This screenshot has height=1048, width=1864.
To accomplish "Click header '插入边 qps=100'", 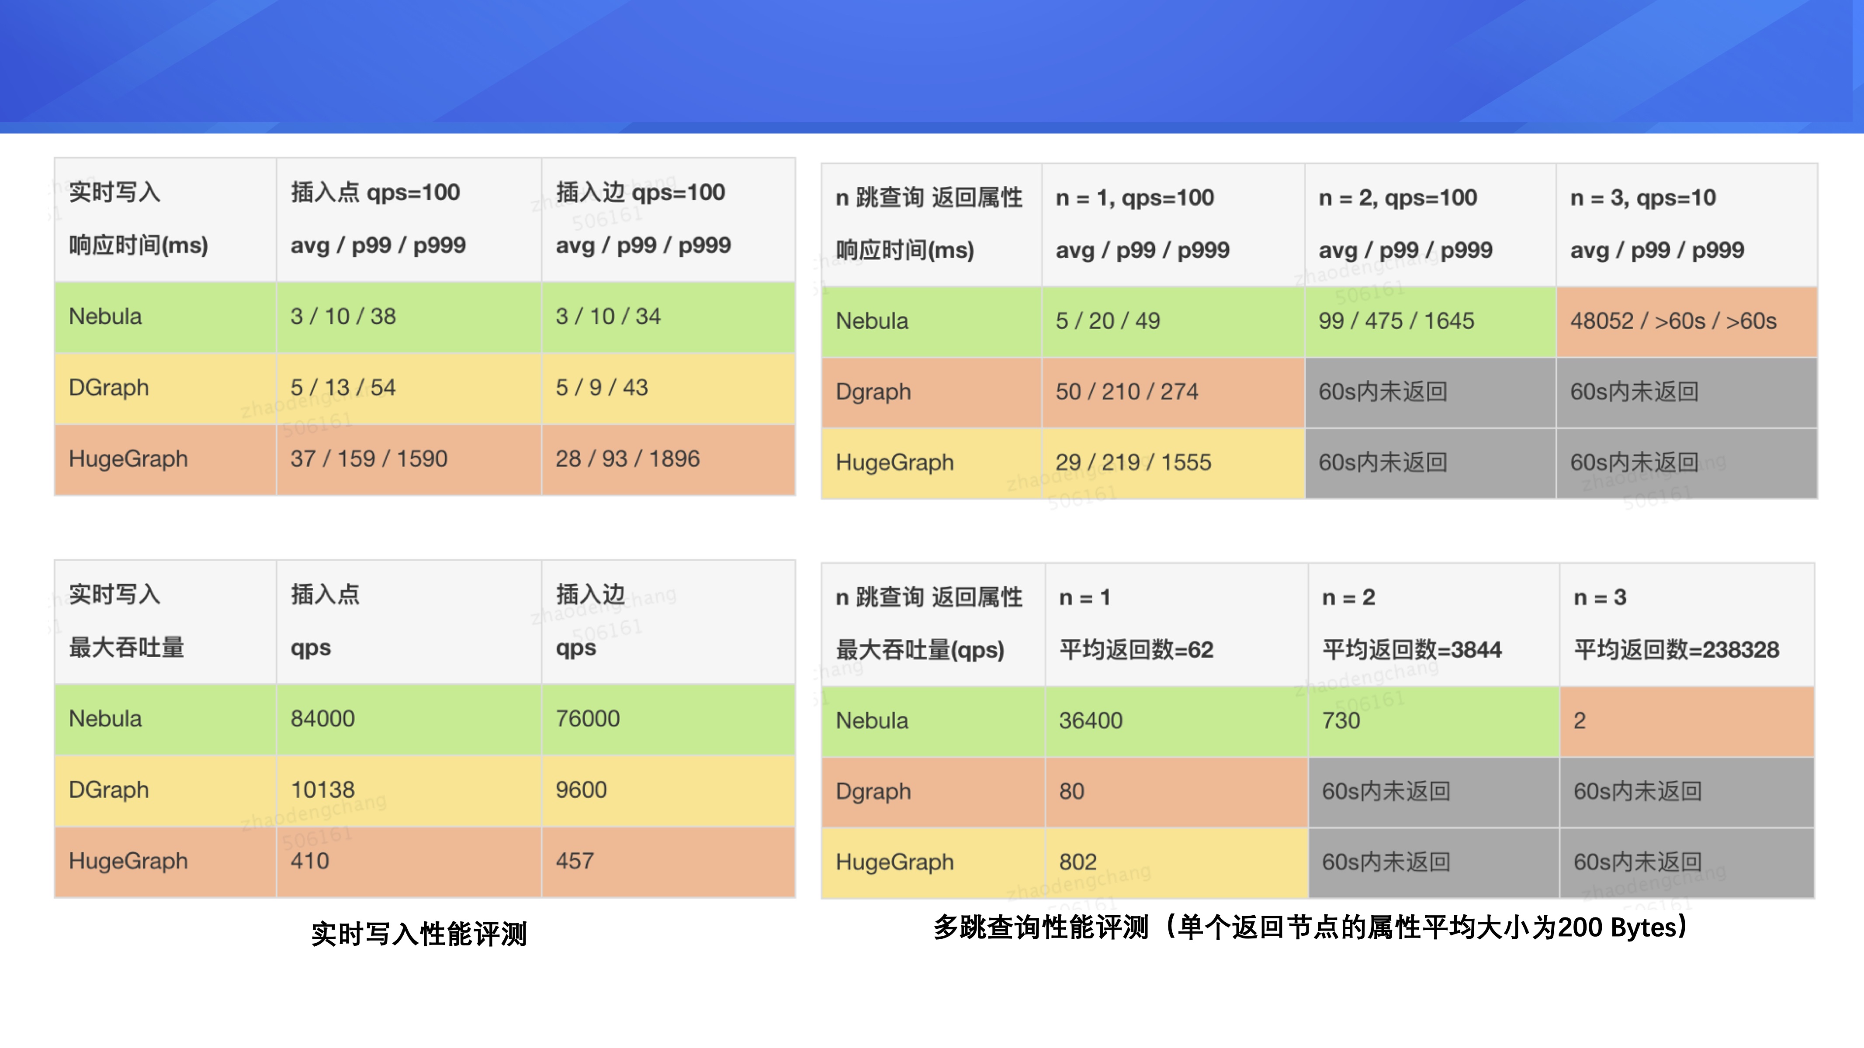I will [x=641, y=193].
